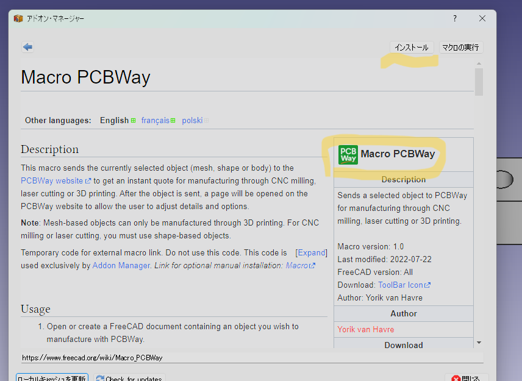Click the インストール install button
Screen dimensions: 522x381
412,48
